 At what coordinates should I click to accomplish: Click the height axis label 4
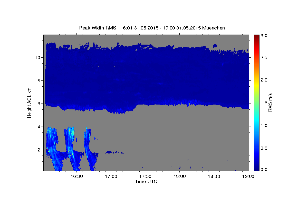coord(39,127)
